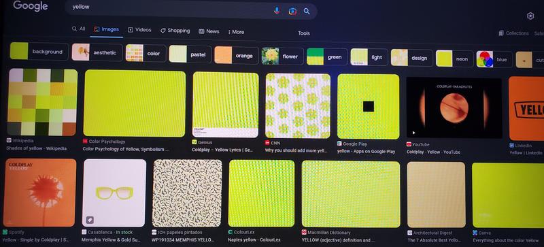Filter by the pastel chip
The width and height of the screenshot is (544, 247).
(190, 54)
